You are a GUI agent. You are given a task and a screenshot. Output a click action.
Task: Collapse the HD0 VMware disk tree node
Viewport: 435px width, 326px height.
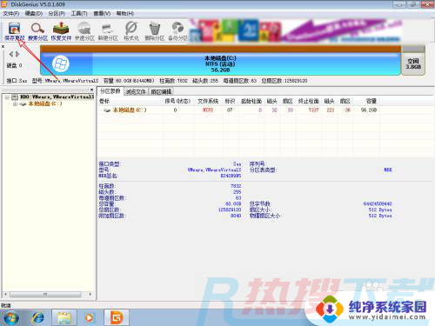(x=7, y=97)
